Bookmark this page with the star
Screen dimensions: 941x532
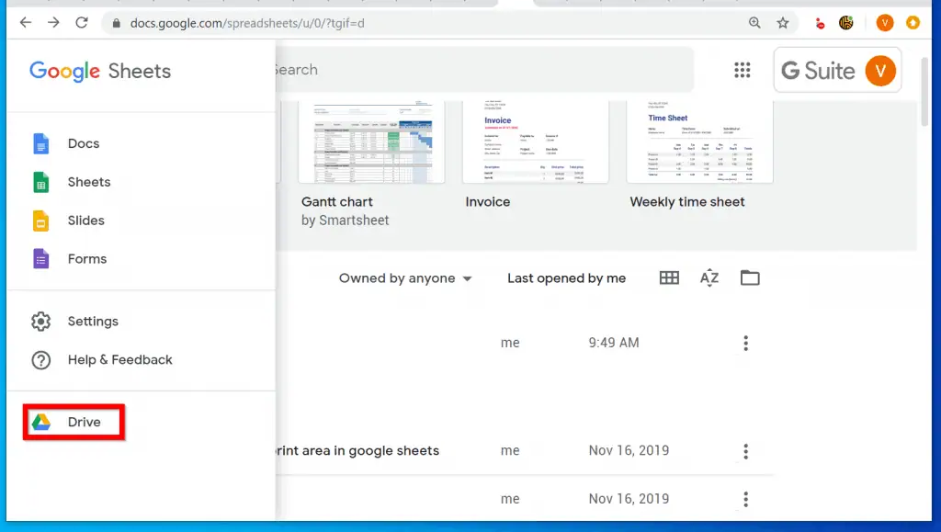click(783, 23)
